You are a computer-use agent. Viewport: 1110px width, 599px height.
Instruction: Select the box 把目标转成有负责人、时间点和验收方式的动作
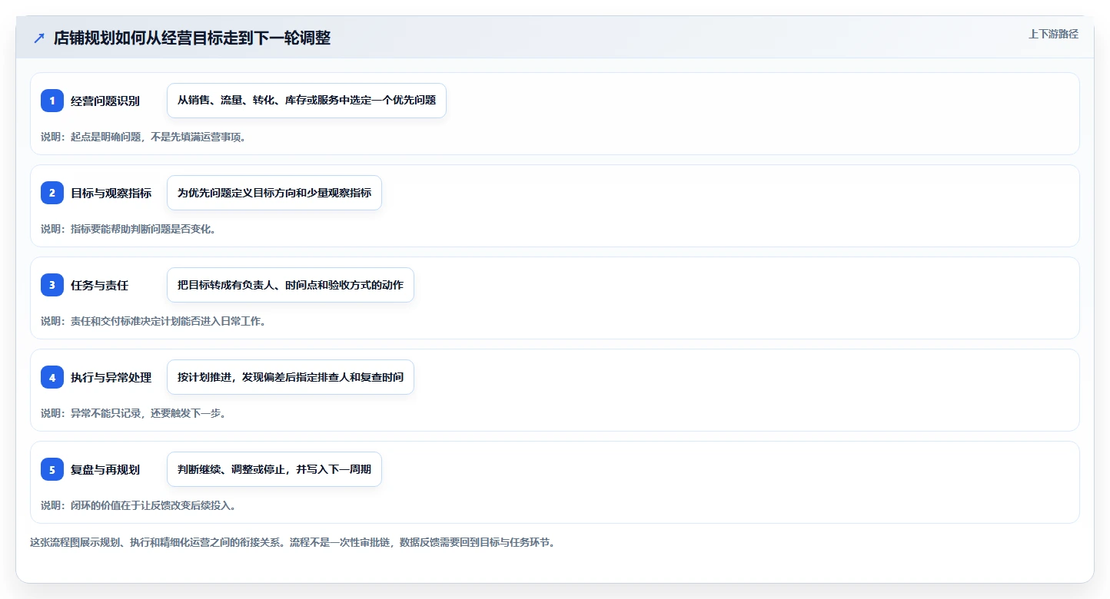tap(291, 285)
